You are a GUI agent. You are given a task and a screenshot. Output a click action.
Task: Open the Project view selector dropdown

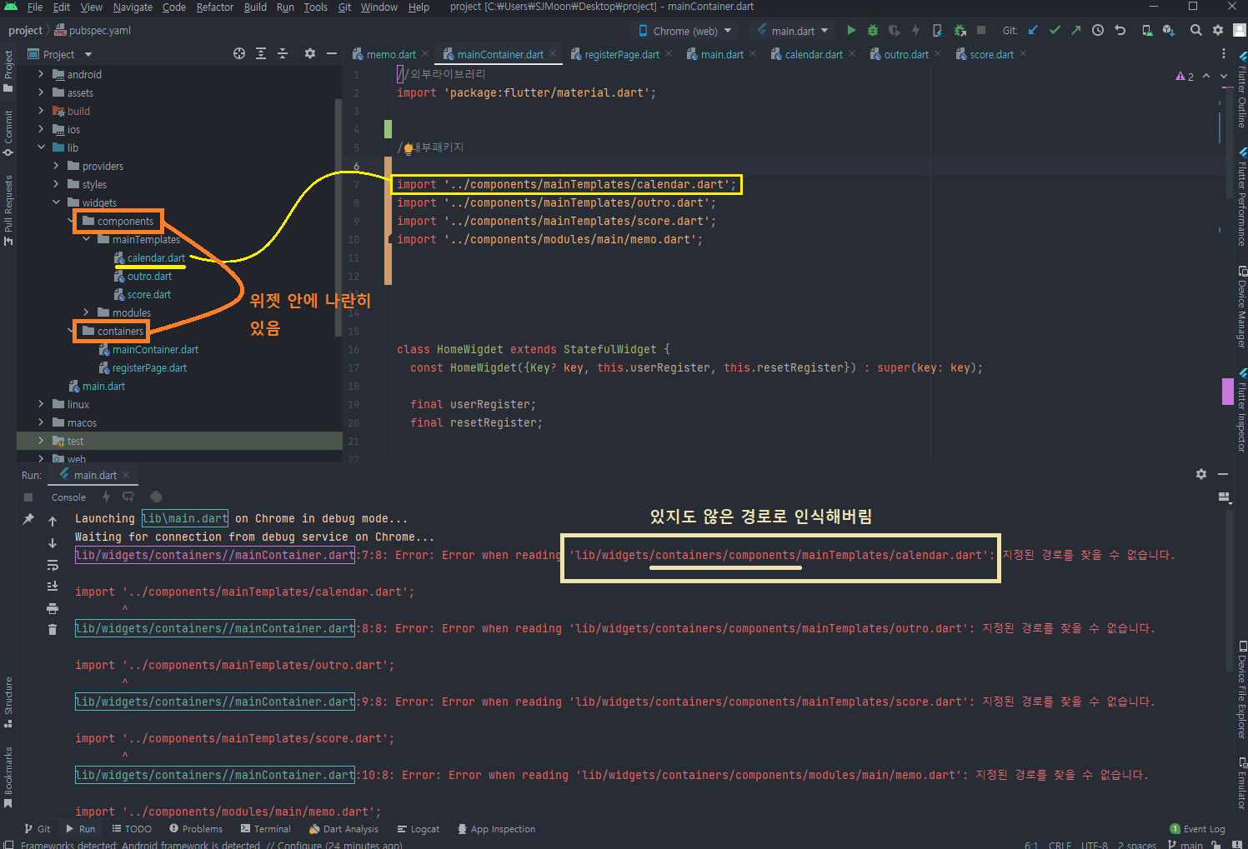pyautogui.click(x=60, y=54)
